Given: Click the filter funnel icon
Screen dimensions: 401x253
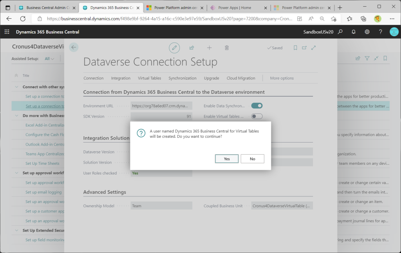Looking at the screenshot, I should point(367,59).
